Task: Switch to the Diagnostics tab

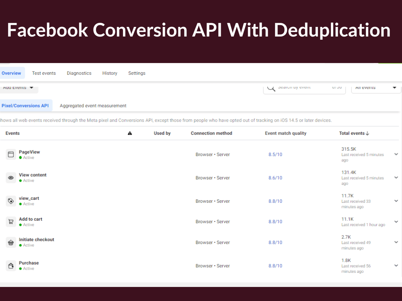Action: [x=79, y=73]
